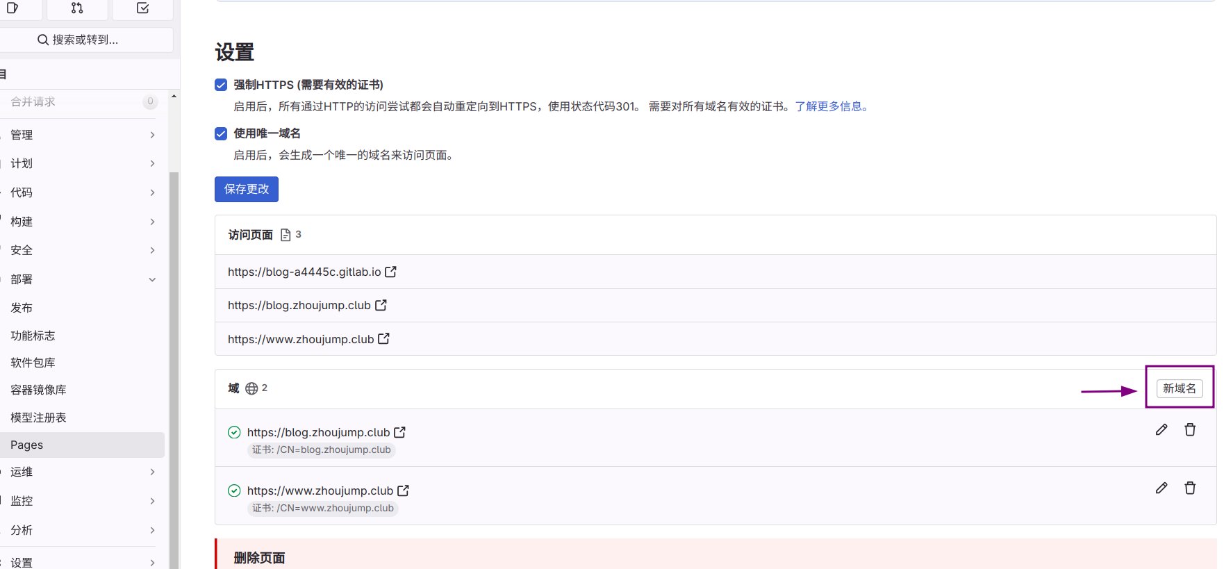This screenshot has width=1224, height=569.
Task: Open the 了解更多信息 link
Action: pos(832,106)
